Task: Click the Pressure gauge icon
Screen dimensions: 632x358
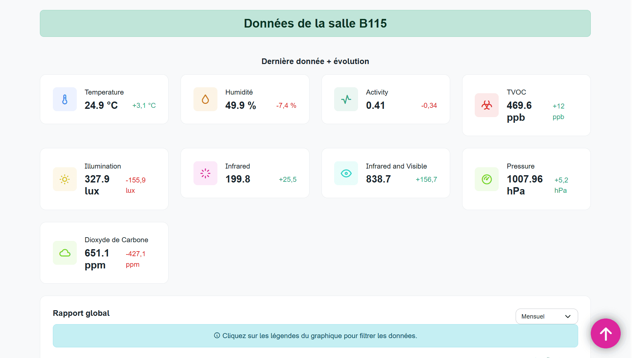Action: (x=486, y=179)
